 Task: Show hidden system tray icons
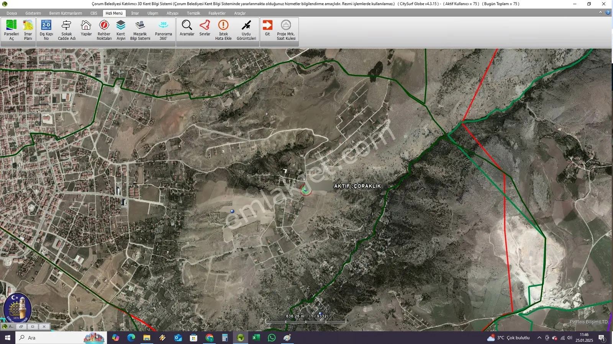539,337
